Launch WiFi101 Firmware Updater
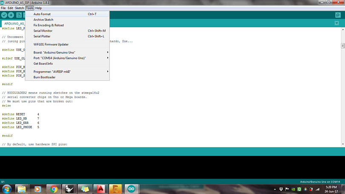The image size is (345, 194). coord(67,44)
